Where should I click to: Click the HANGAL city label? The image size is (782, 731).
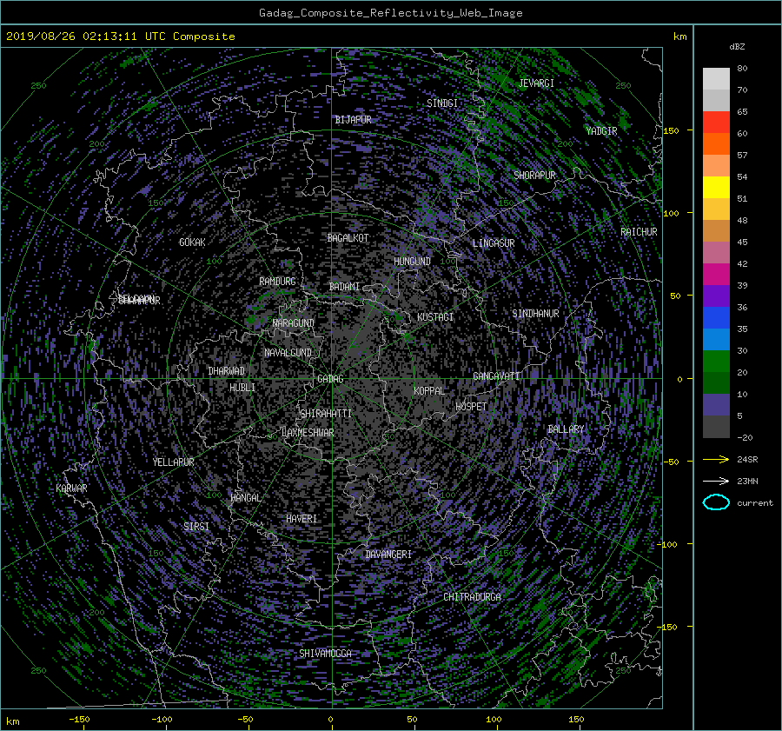245,498
